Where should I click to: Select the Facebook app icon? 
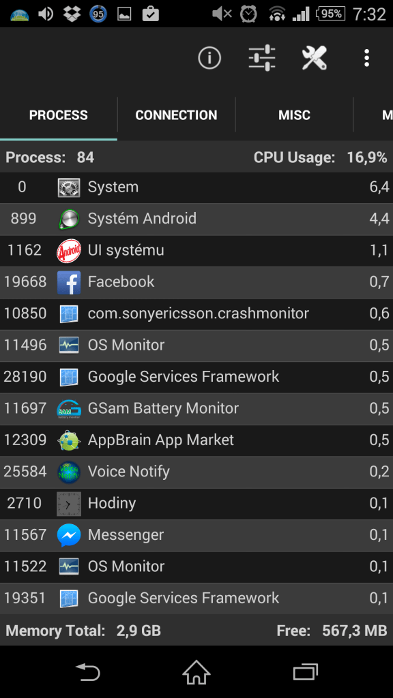[x=69, y=282]
